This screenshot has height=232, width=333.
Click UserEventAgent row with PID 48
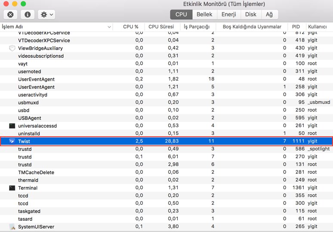(x=166, y=79)
